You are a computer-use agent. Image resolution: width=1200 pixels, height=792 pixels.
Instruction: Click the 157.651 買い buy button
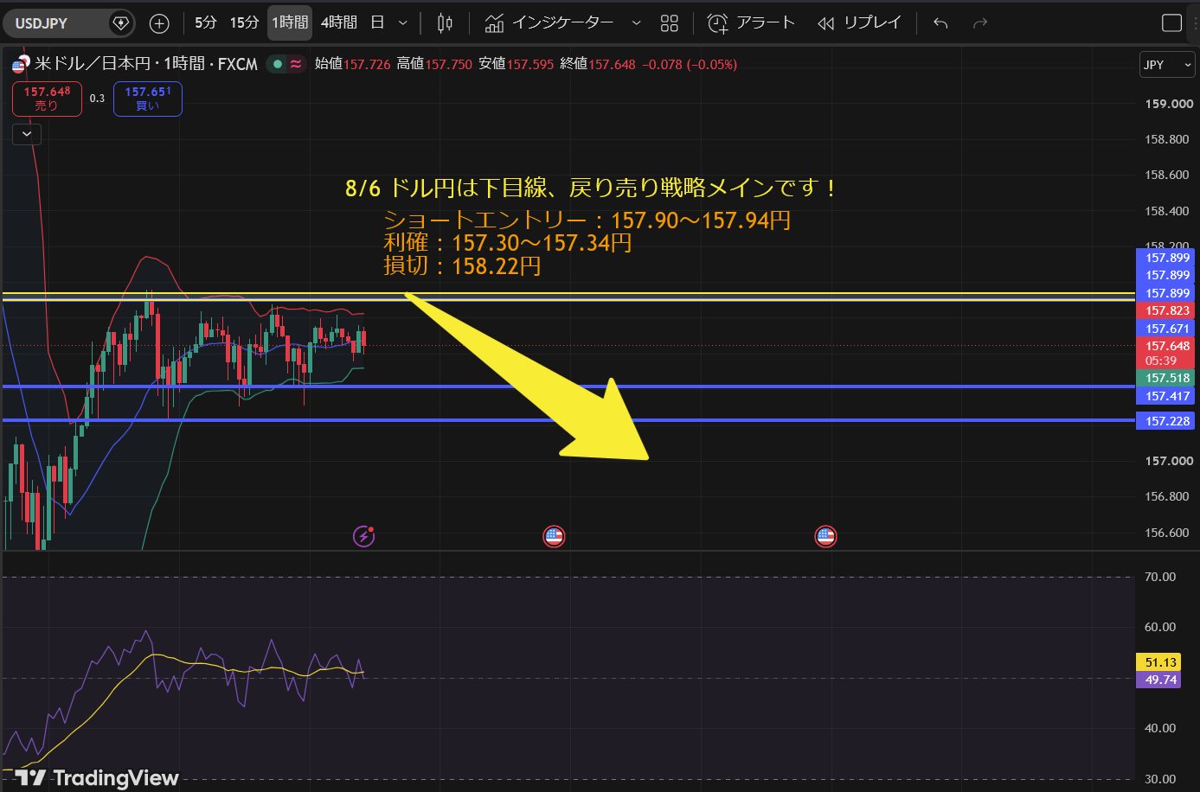click(x=148, y=99)
